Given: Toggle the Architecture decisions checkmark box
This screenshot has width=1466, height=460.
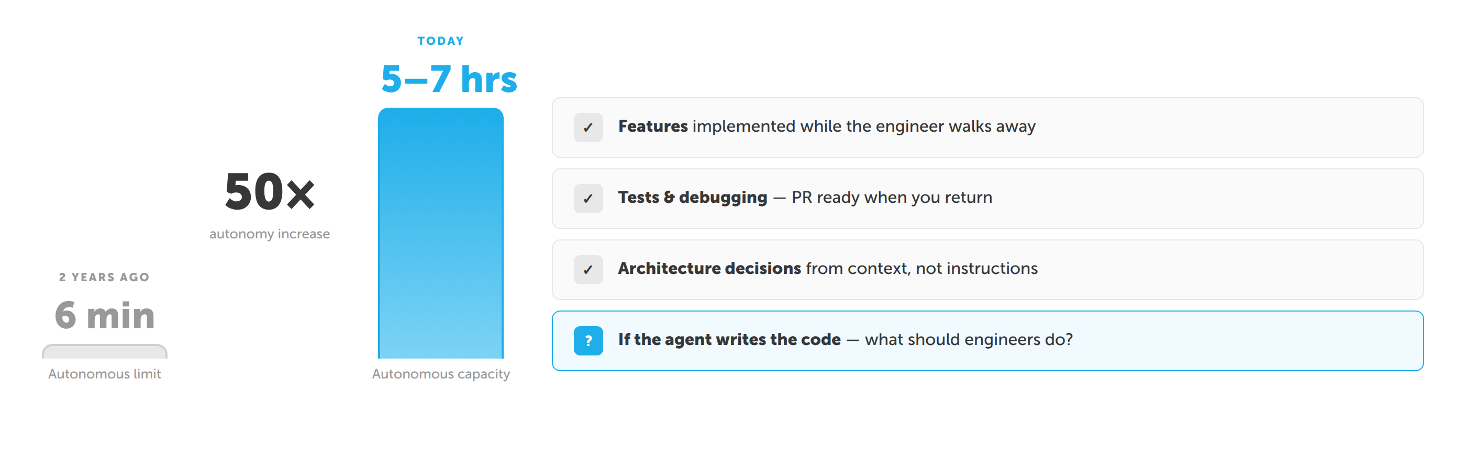Looking at the screenshot, I should click(588, 270).
